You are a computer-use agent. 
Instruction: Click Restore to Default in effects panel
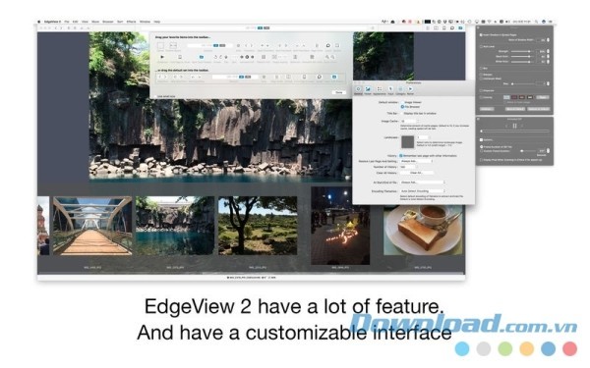tap(539, 109)
